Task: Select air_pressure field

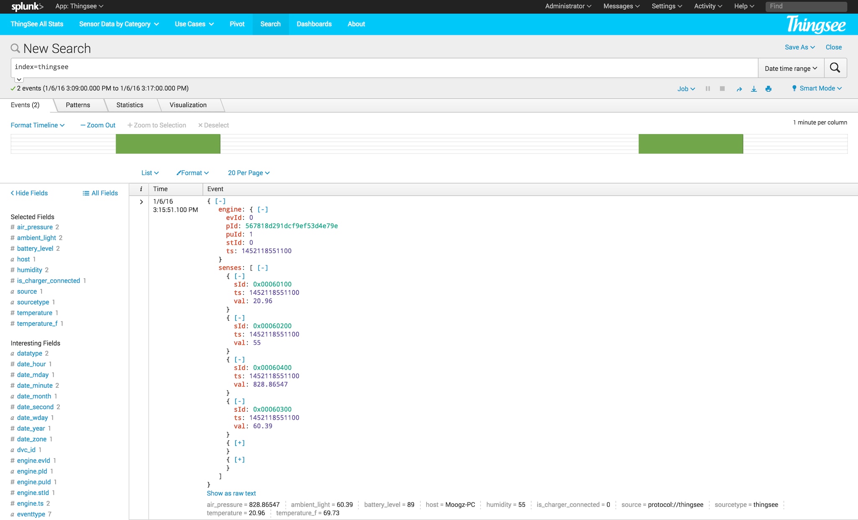Action: tap(35, 227)
